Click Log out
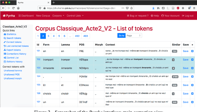Viewport: 197px width, 112px height. coord(187,16)
